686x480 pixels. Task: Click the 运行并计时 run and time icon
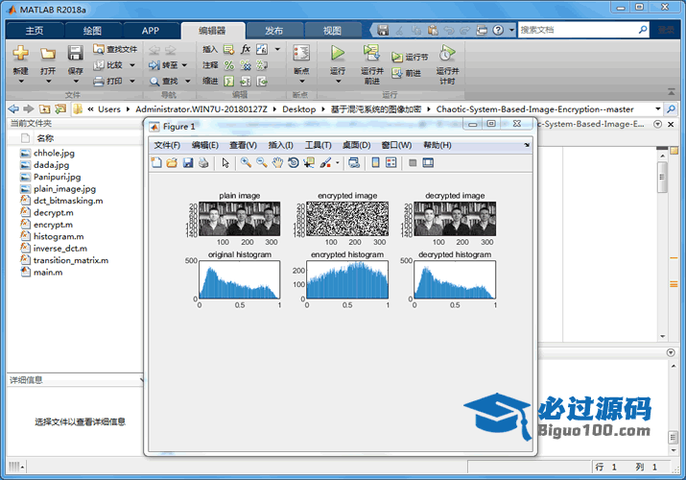coord(447,53)
